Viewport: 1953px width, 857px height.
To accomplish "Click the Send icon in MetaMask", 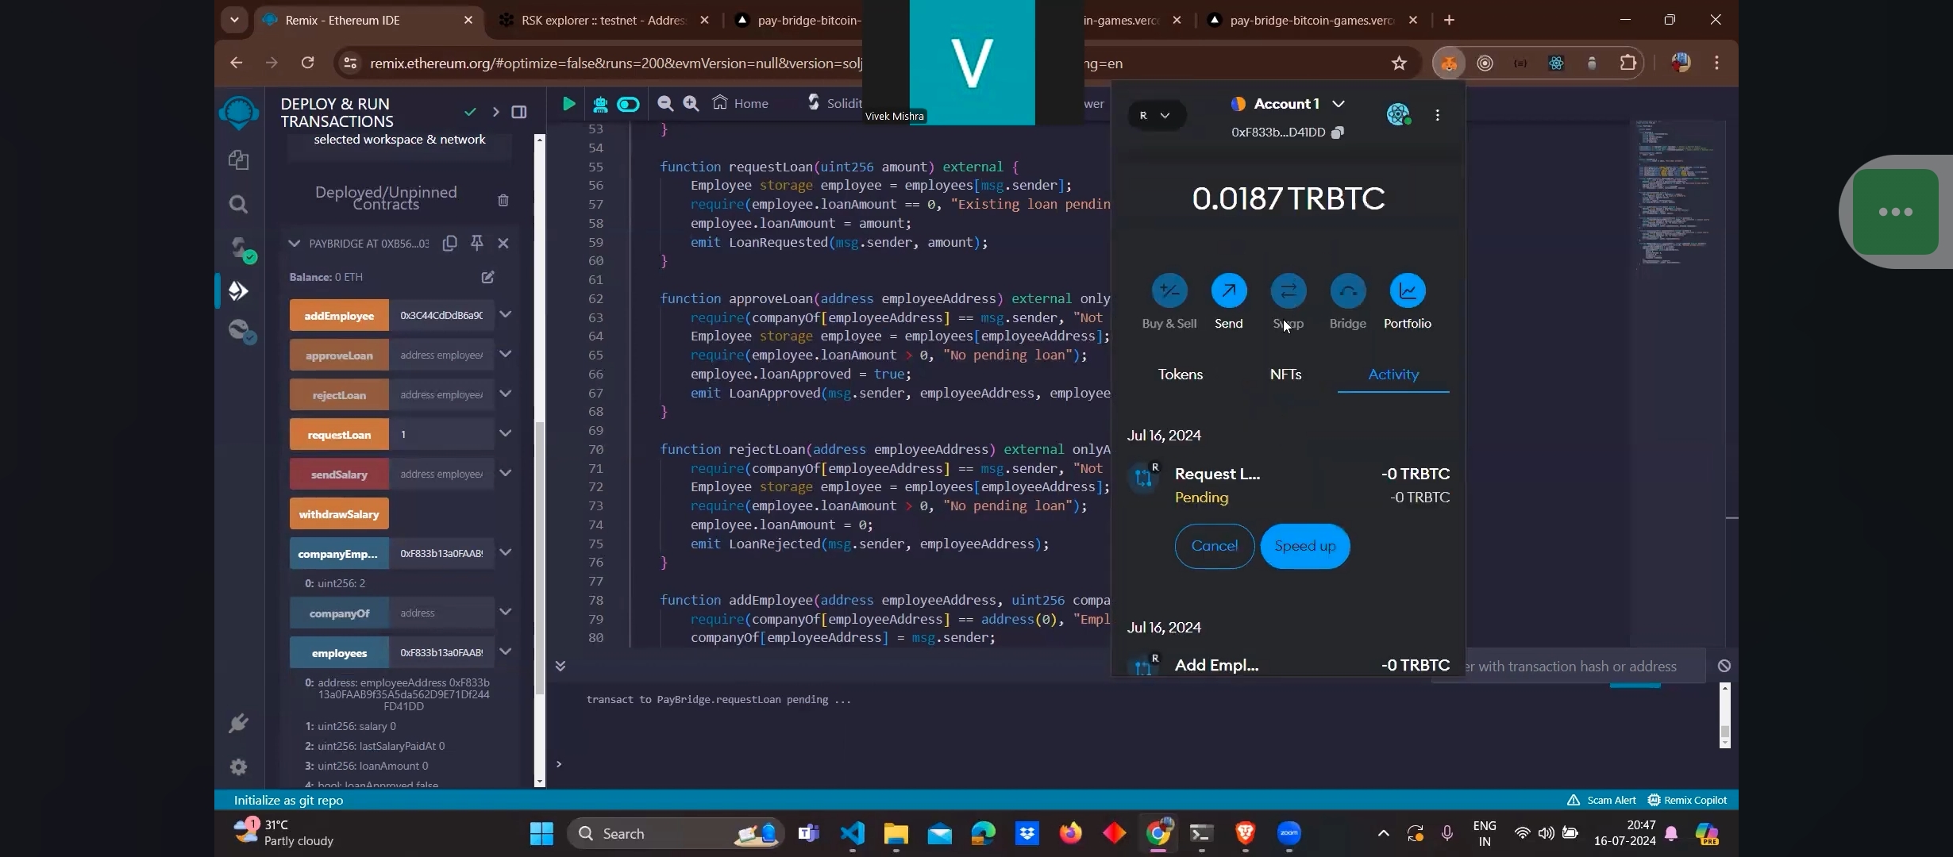I will click(x=1228, y=291).
